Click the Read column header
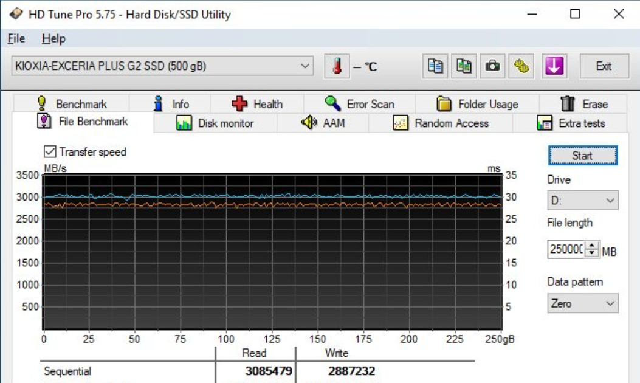This screenshot has width=640, height=383. pos(254,353)
